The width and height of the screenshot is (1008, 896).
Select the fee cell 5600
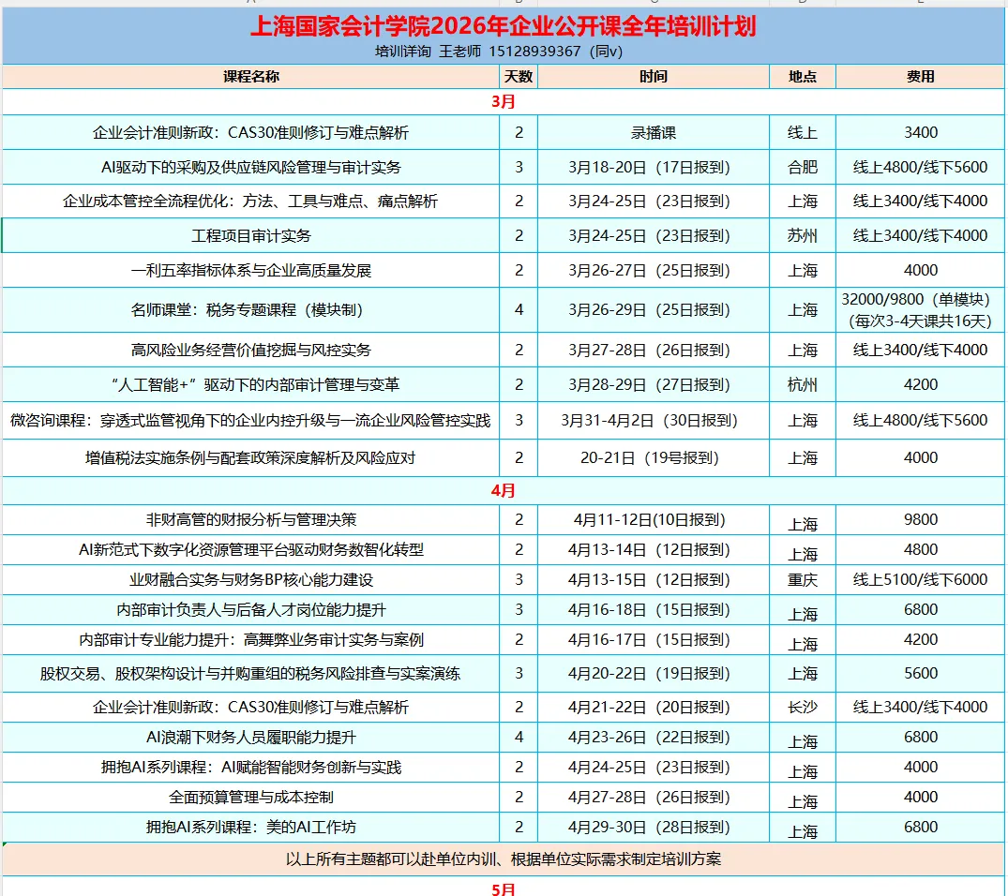920,674
